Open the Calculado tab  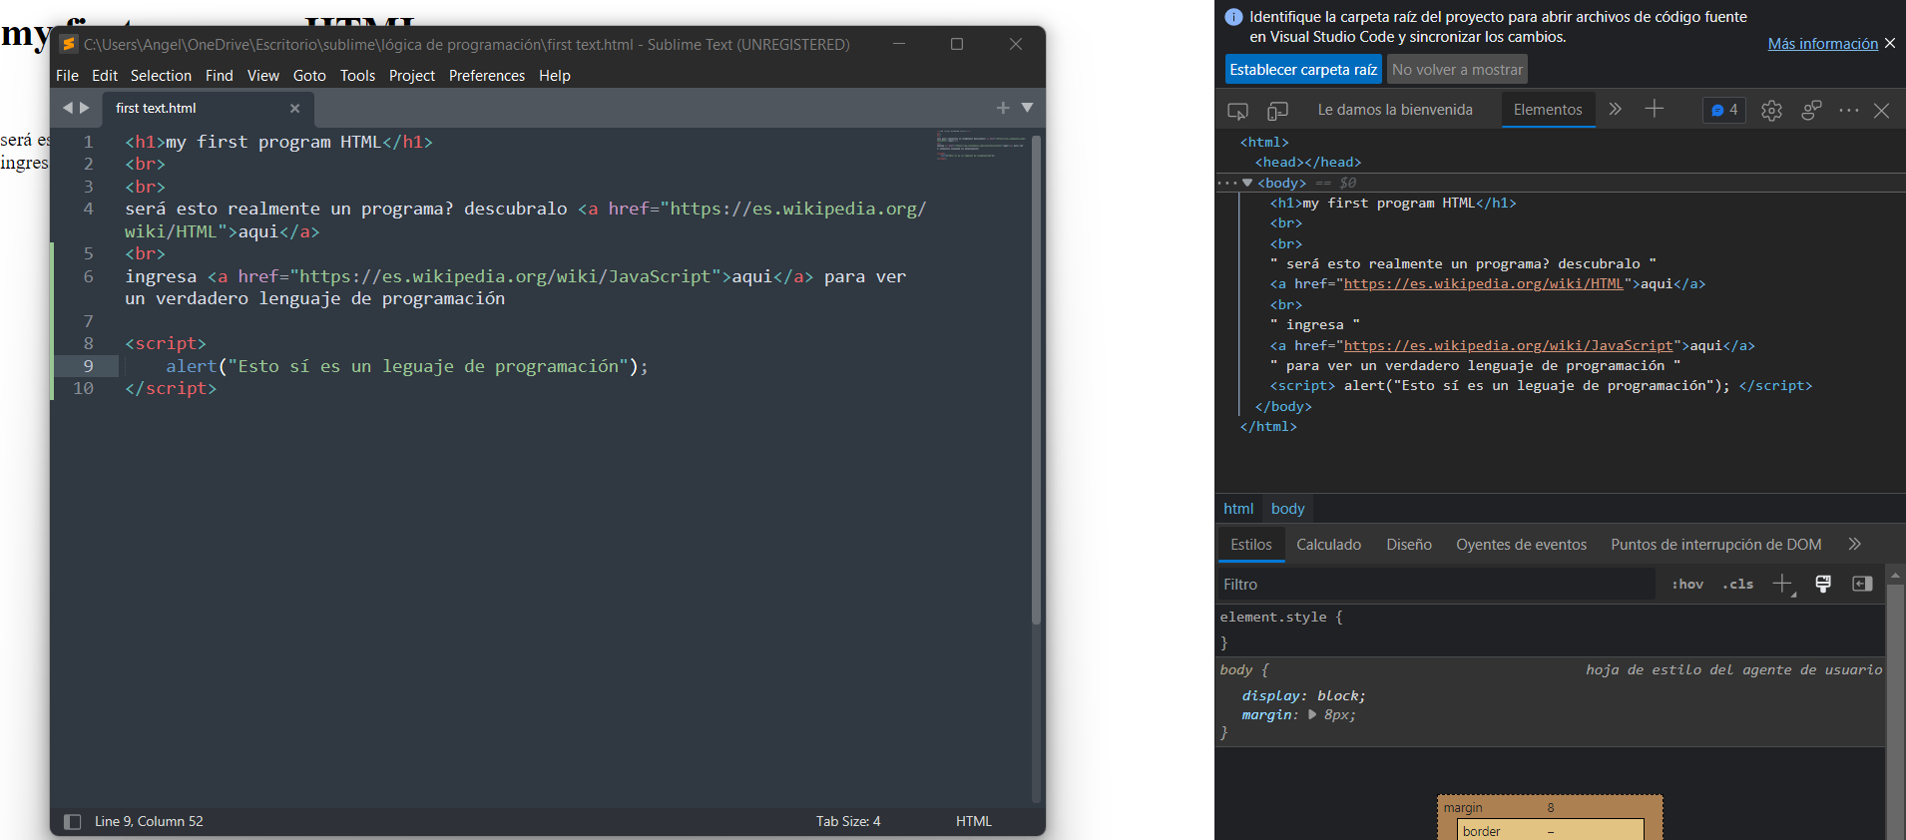(1328, 545)
